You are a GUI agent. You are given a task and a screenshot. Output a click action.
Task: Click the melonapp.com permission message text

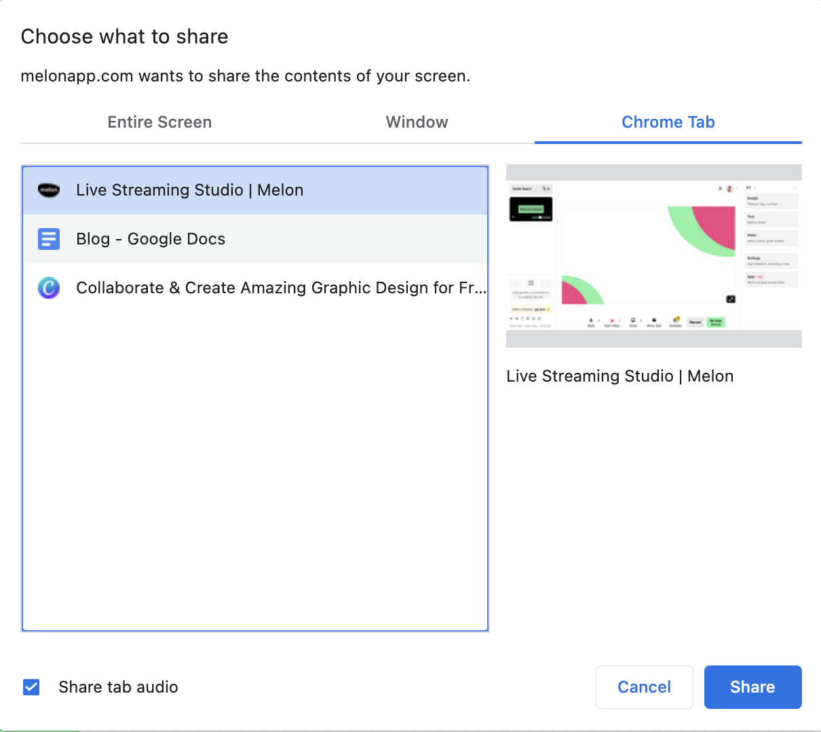(x=245, y=76)
